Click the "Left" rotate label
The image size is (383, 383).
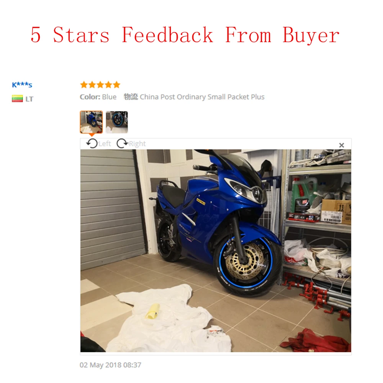(x=105, y=144)
